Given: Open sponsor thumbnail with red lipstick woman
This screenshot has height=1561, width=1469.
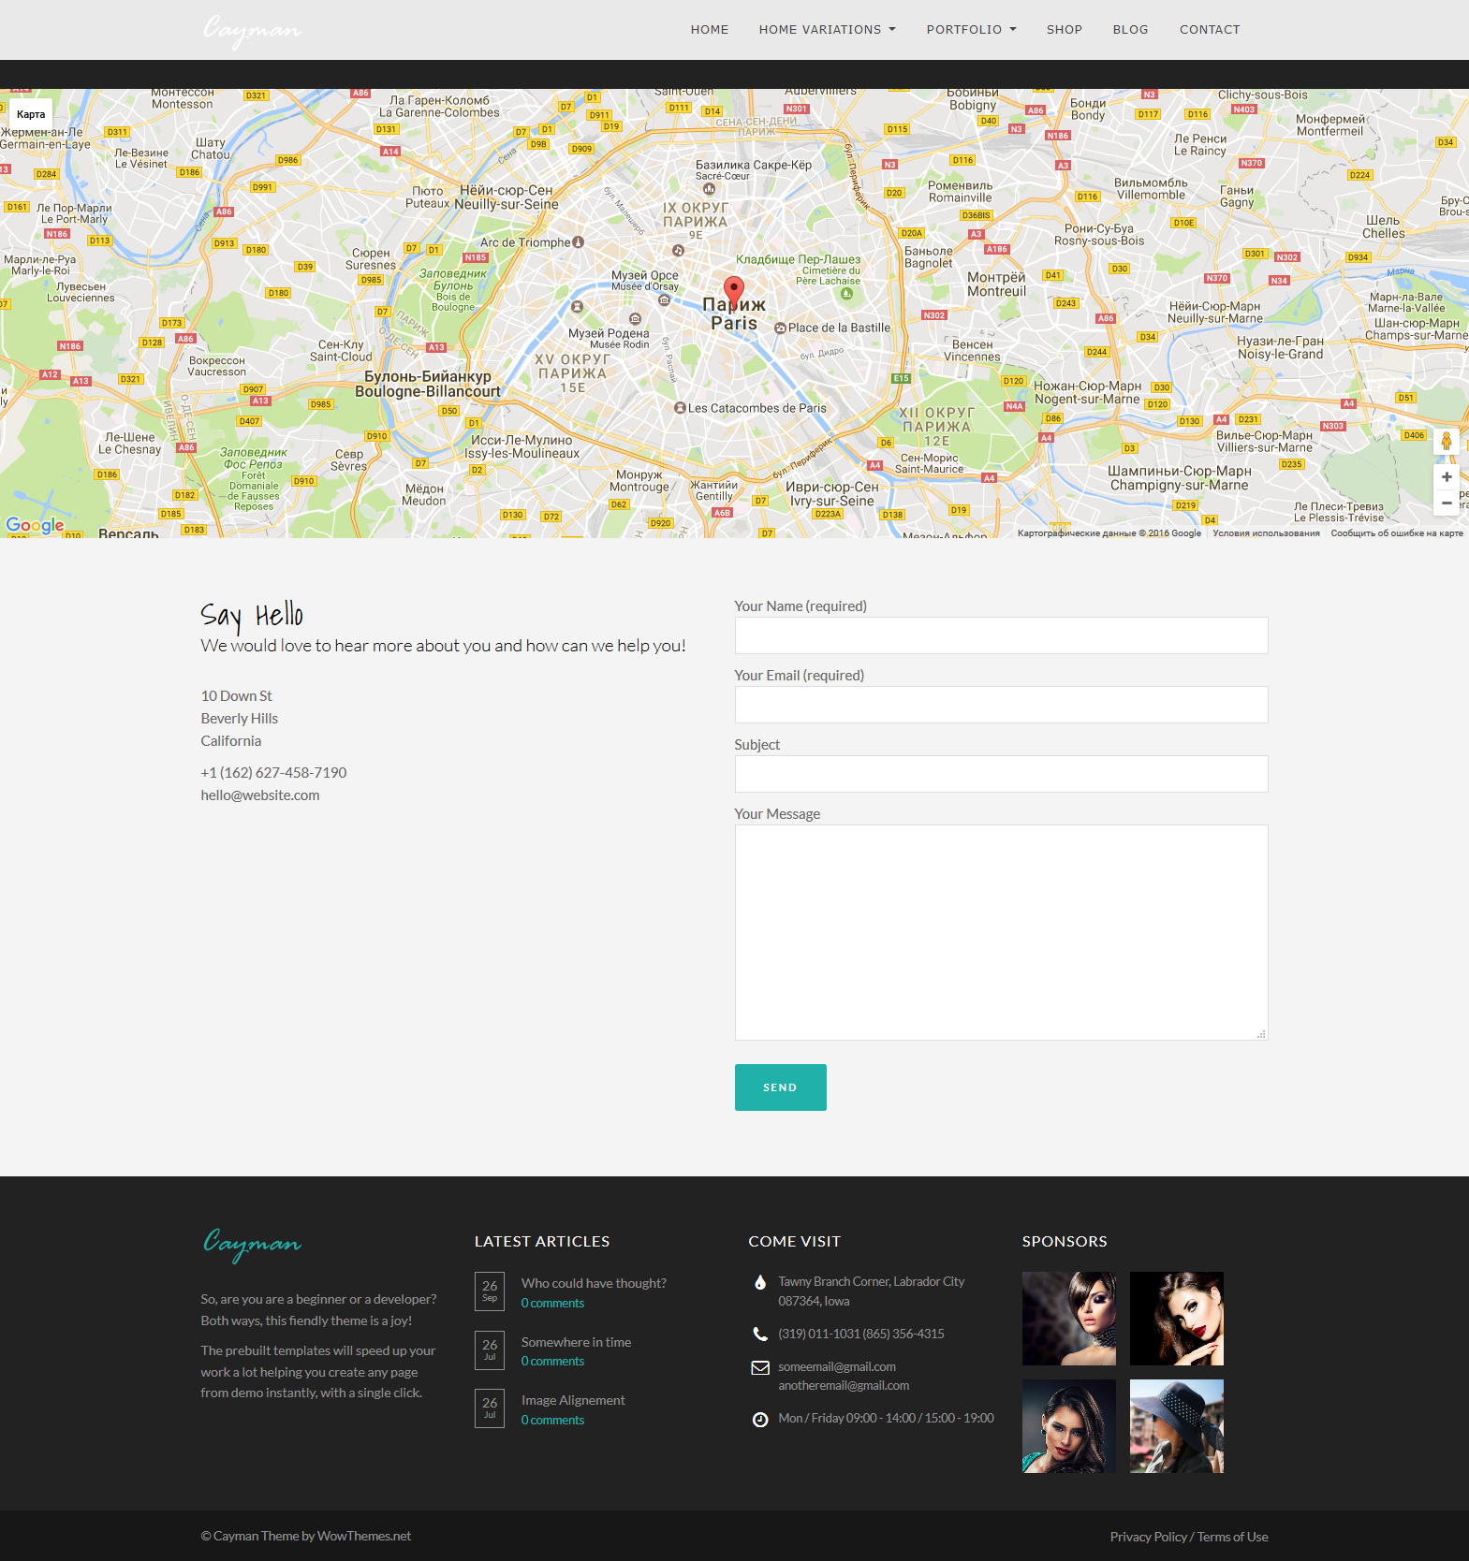Looking at the screenshot, I should (1177, 1319).
